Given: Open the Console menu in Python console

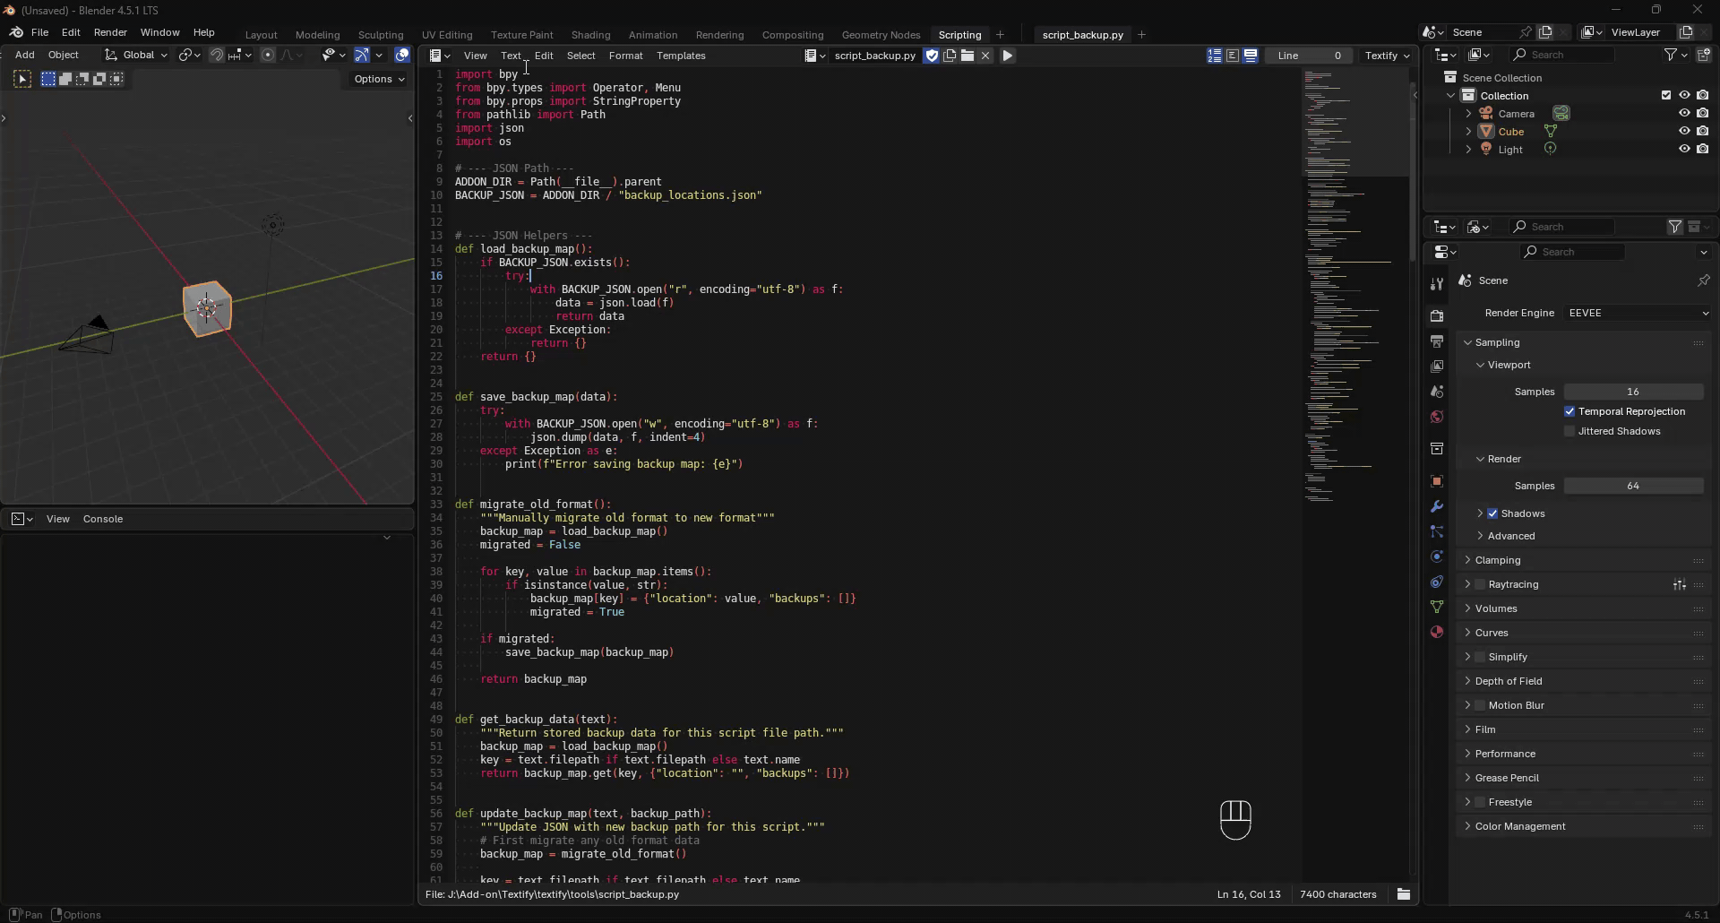Looking at the screenshot, I should click(x=103, y=519).
